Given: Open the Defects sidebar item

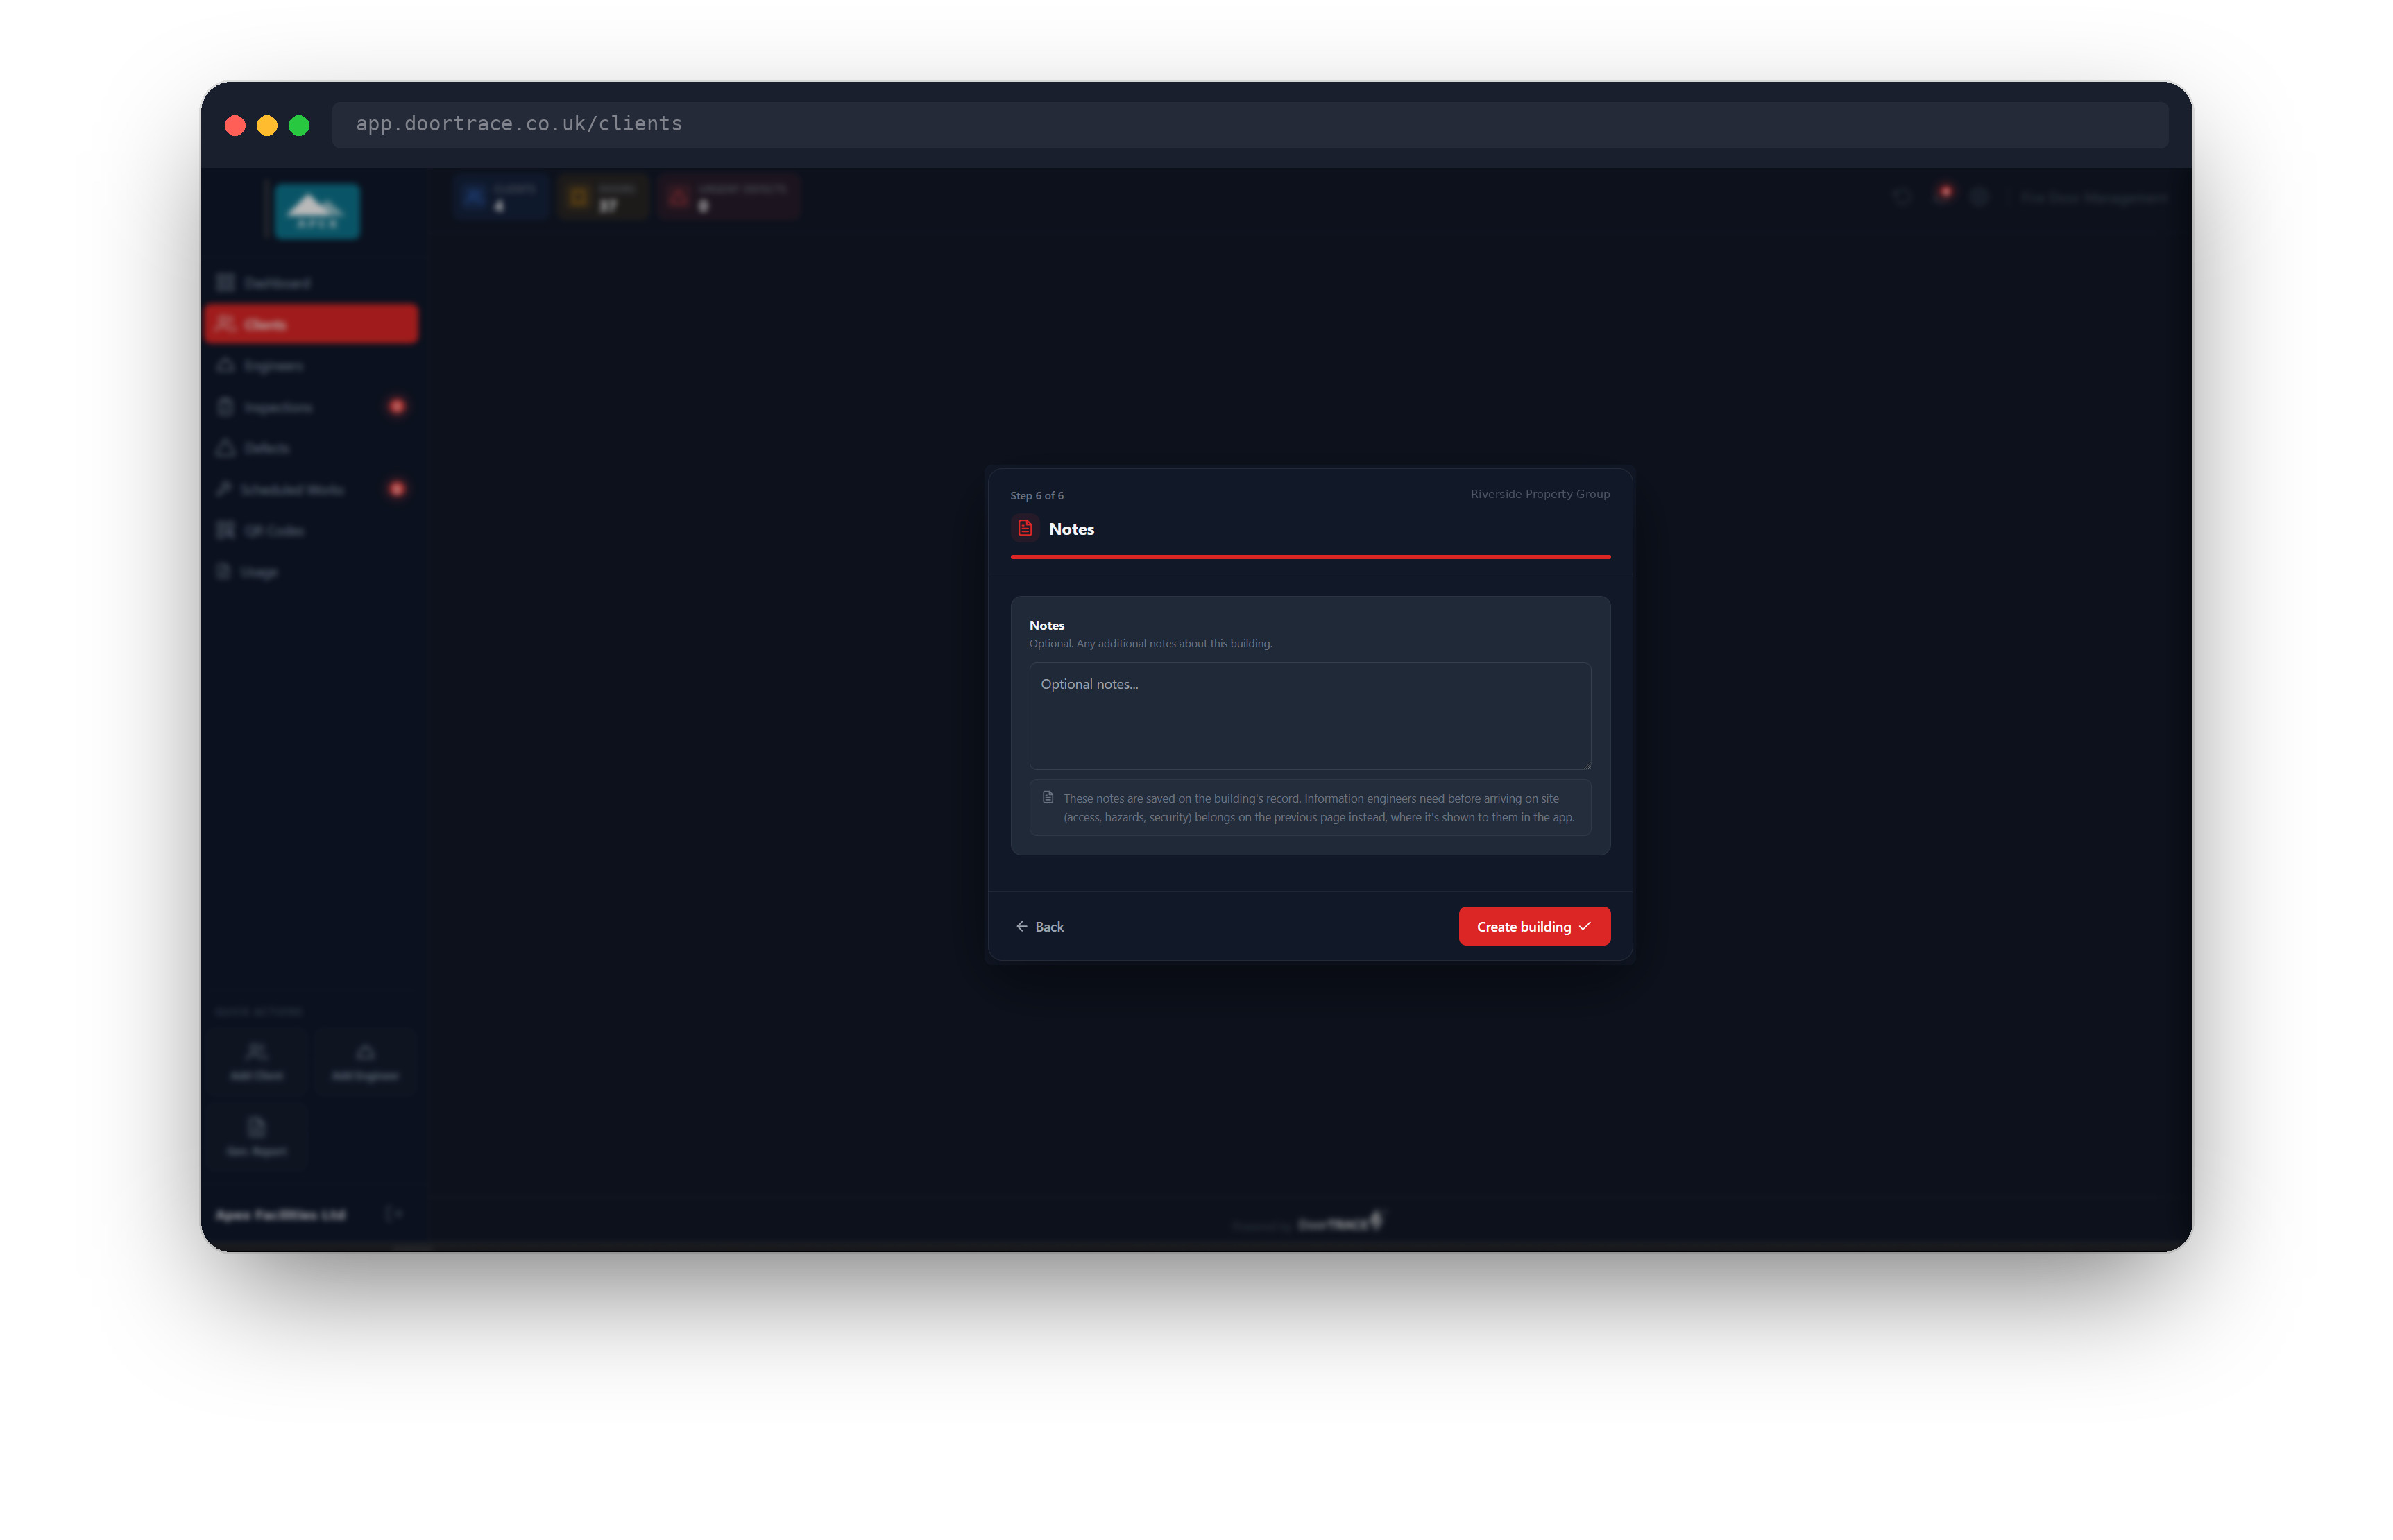Looking at the screenshot, I should [x=311, y=448].
